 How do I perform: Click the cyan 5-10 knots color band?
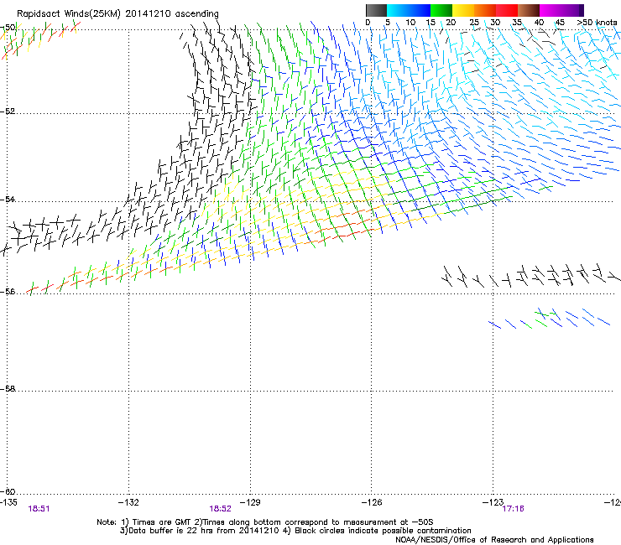398,10
